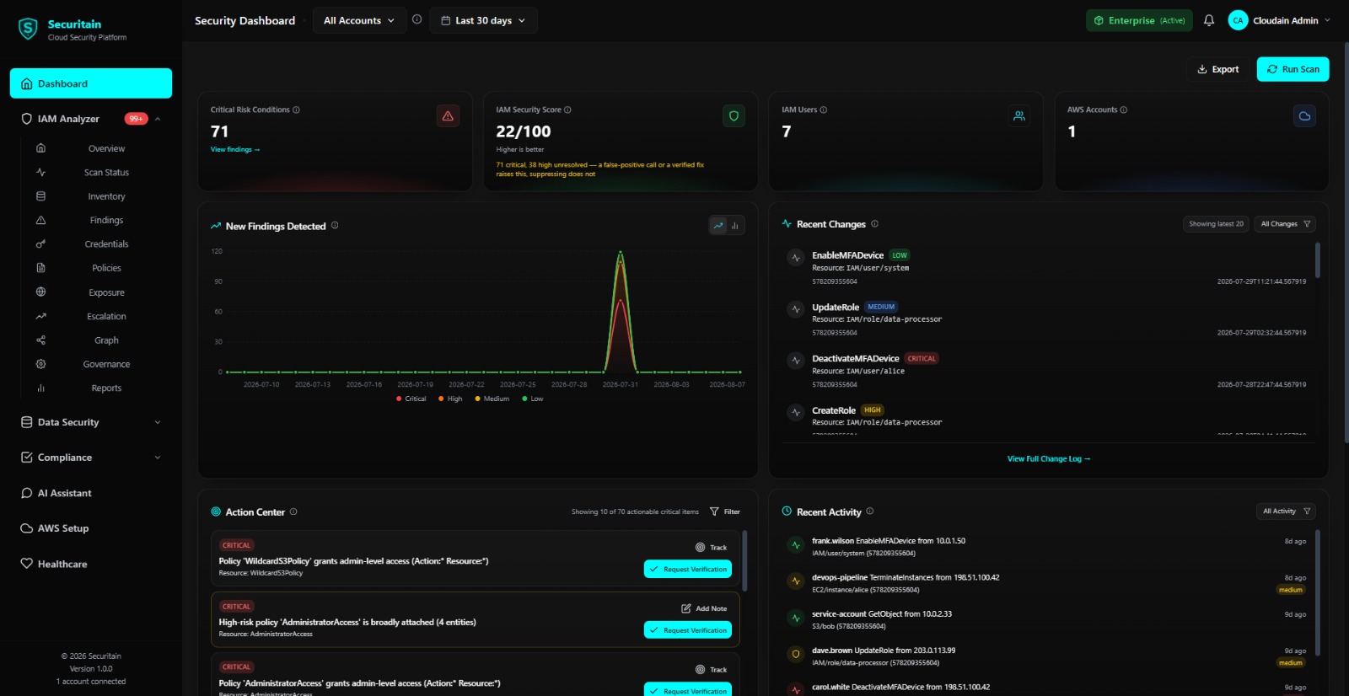1349x696 pixels.
Task: Click the Enterprise (Active) plan badge
Action: pos(1139,20)
